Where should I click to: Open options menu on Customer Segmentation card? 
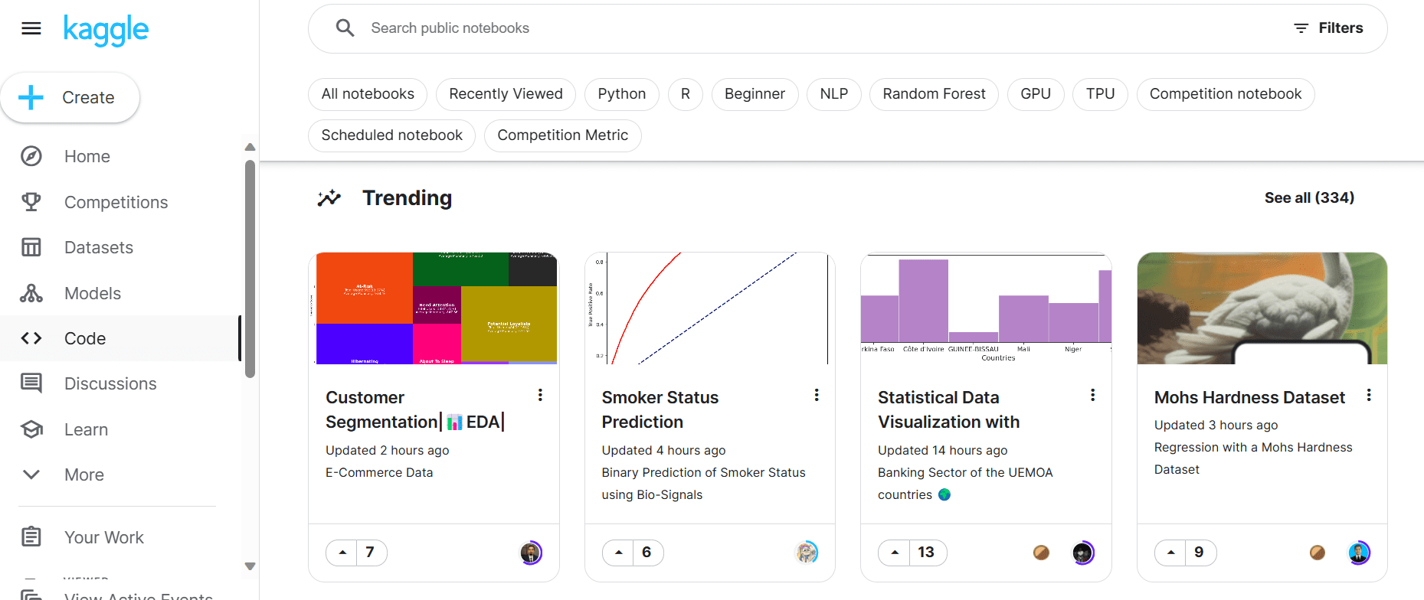(x=540, y=395)
